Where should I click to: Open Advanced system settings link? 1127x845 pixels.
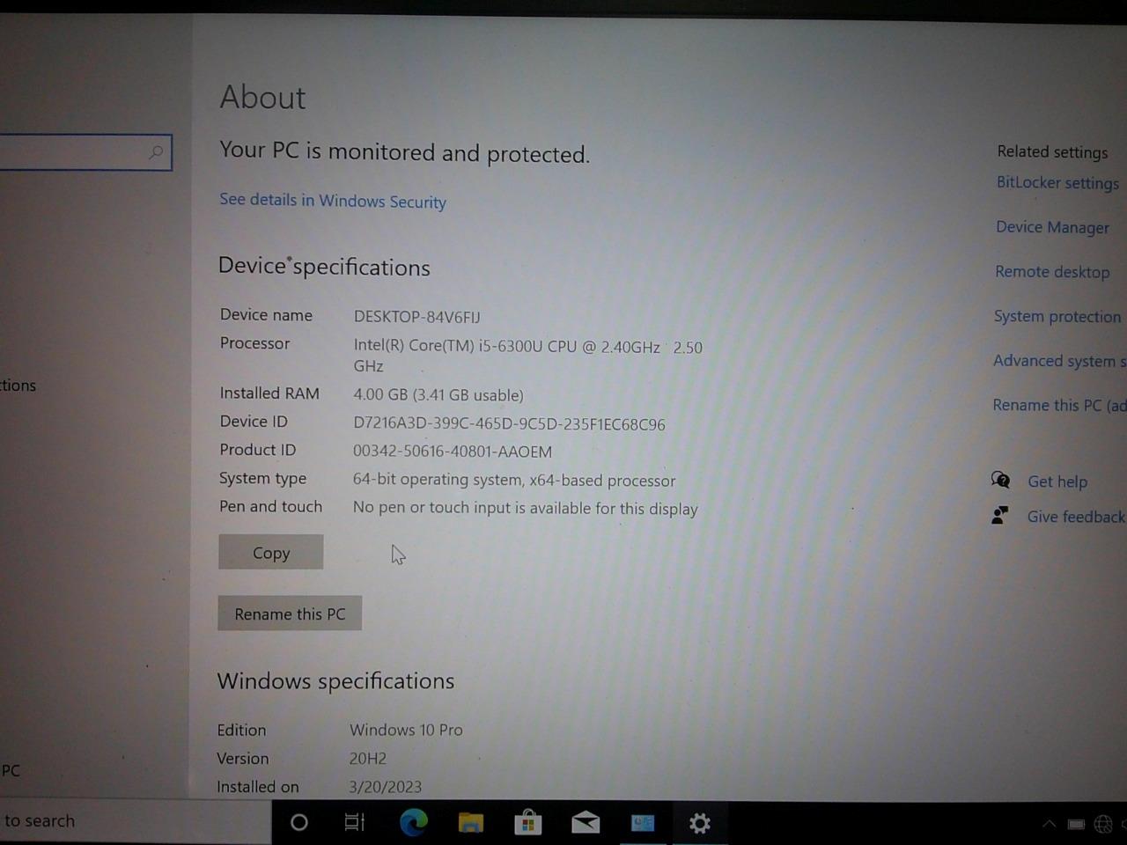pyautogui.click(x=1059, y=361)
